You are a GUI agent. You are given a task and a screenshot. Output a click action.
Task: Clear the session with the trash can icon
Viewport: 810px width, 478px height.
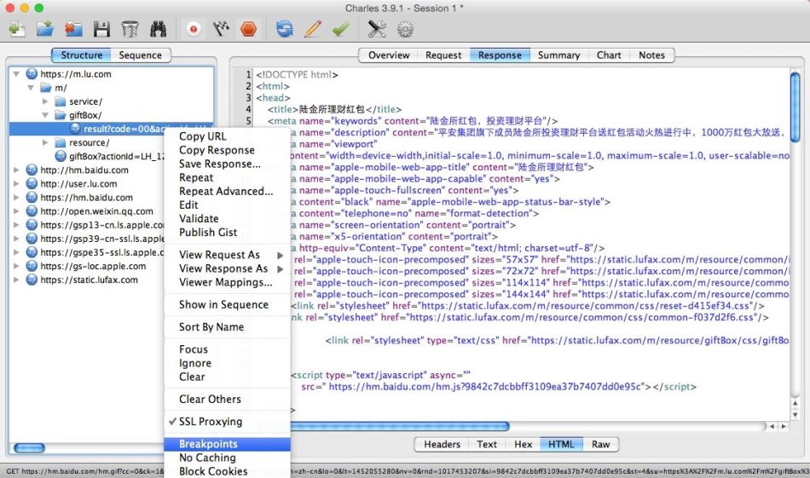130,29
